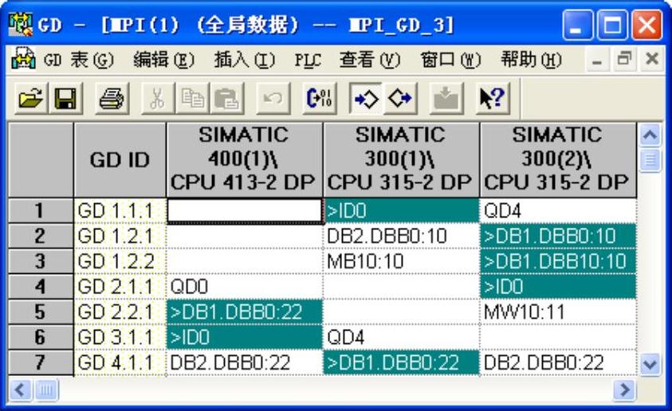Select the Sender arrow-diamond icon
This screenshot has height=411, width=672.
[x=366, y=99]
